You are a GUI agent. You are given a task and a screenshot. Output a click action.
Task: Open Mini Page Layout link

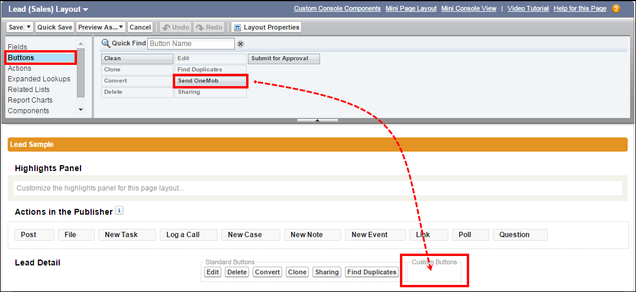411,8
